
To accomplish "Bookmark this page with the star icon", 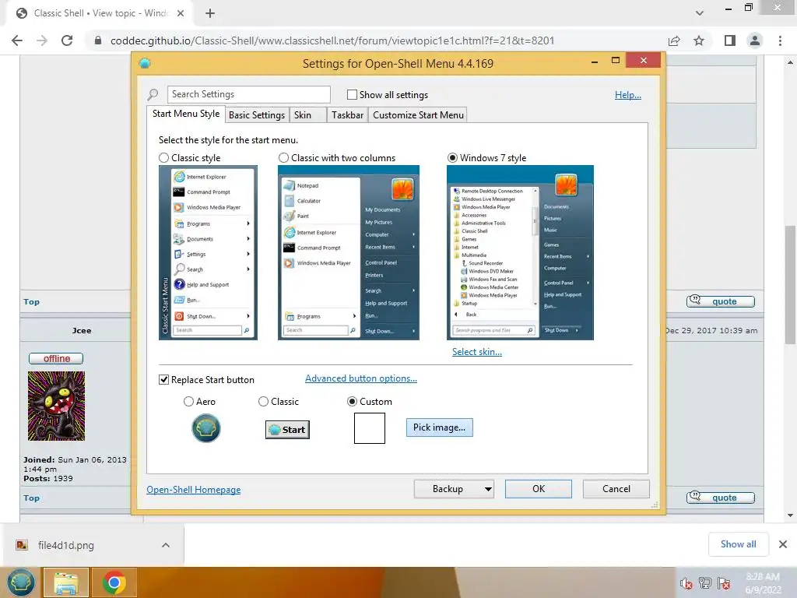I will pyautogui.click(x=699, y=40).
